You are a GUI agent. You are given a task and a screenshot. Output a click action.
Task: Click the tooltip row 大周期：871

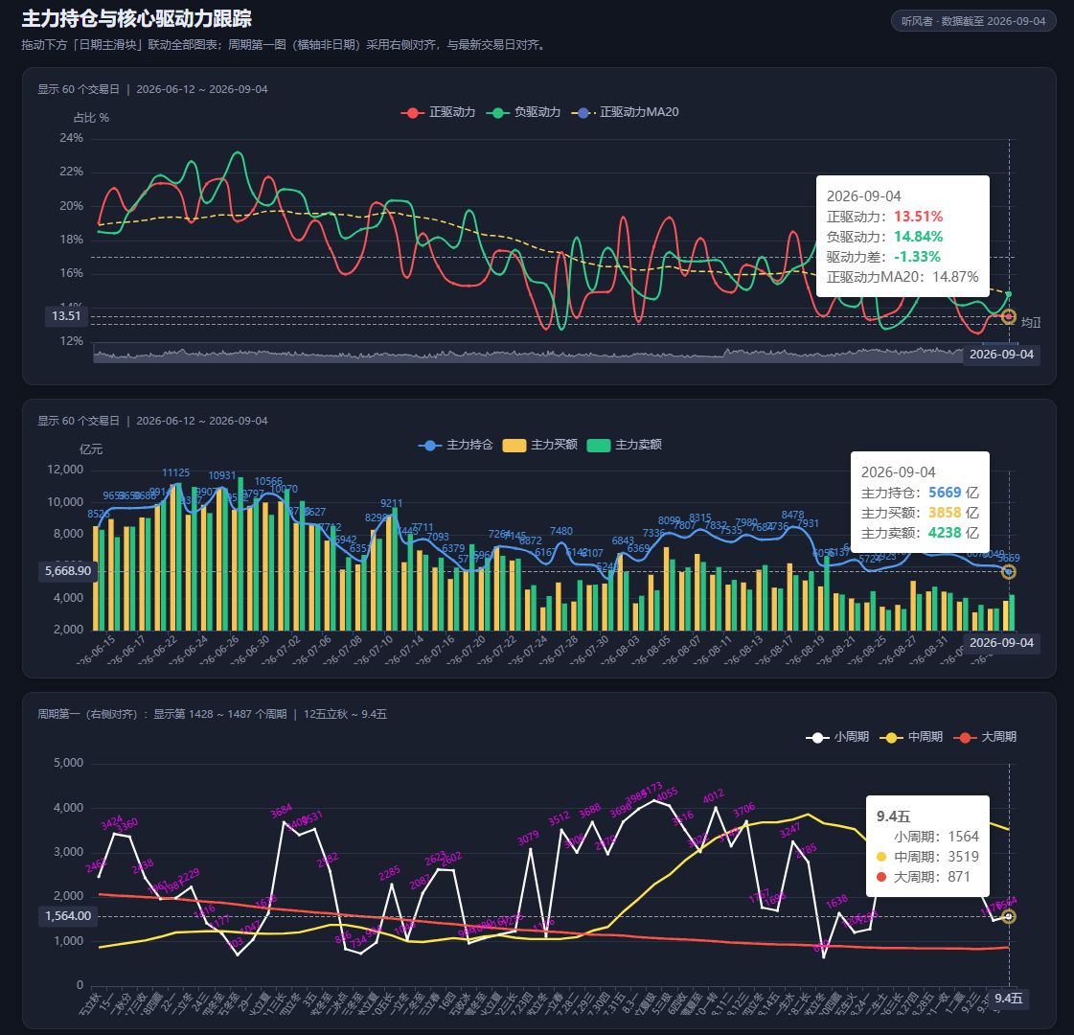(924, 877)
